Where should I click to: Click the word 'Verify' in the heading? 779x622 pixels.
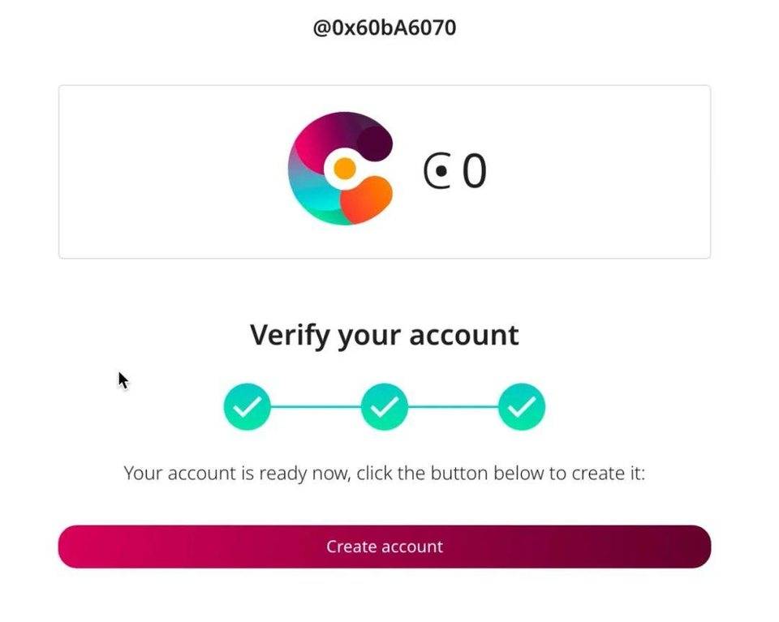click(x=291, y=336)
